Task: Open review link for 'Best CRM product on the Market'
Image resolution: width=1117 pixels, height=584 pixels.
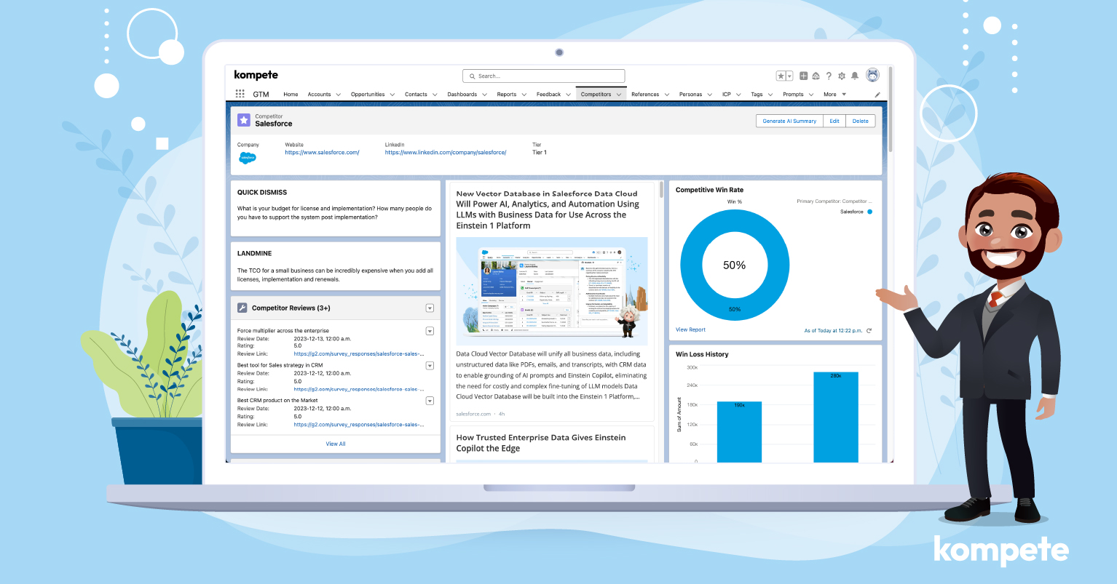Action: pos(359,425)
